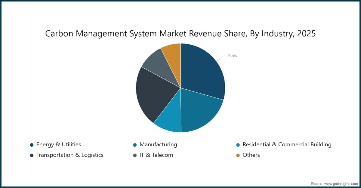361x188 pixels.
Task: Click the Manufacturing legend label
Action: (x=158, y=145)
